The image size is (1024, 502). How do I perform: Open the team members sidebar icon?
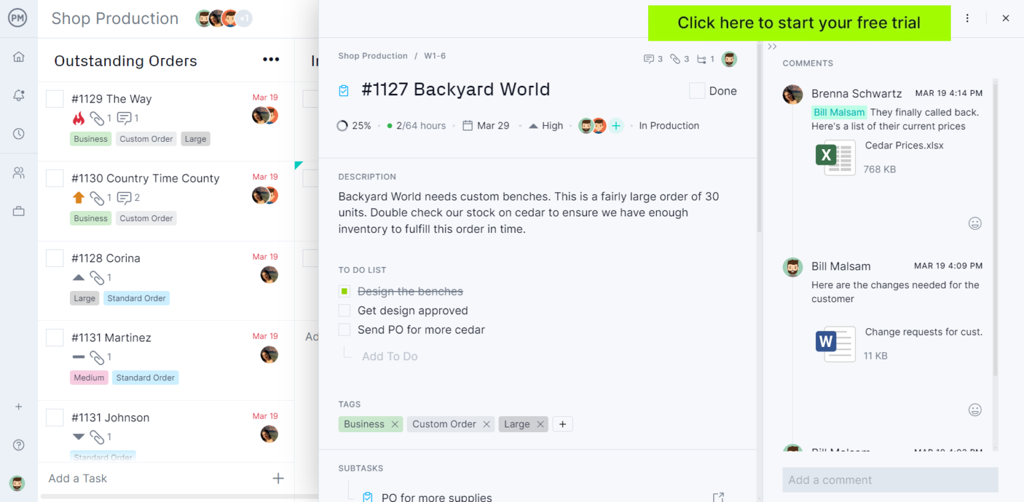(x=19, y=172)
